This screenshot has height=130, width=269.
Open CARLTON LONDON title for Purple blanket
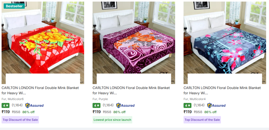[x=131, y=90]
